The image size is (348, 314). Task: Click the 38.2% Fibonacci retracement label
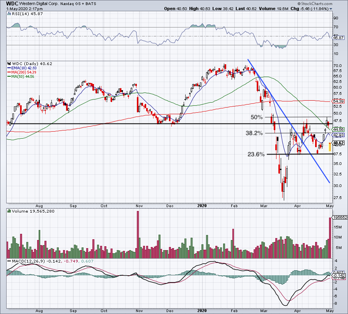[254, 133]
